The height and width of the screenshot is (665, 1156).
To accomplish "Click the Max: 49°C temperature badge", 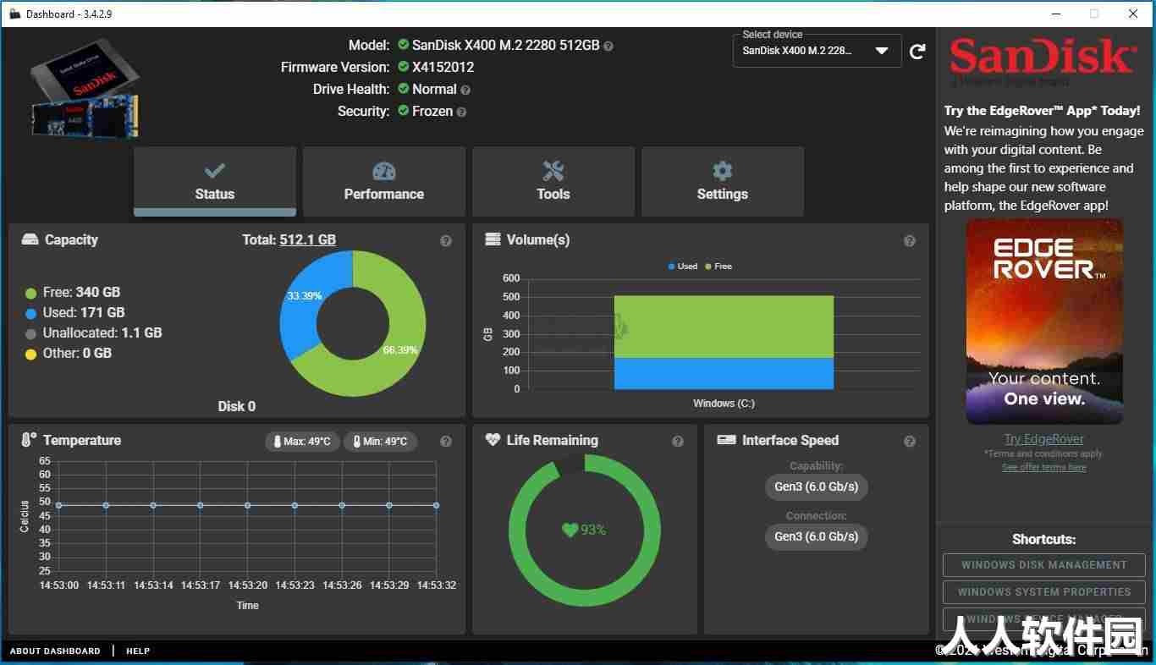I will pyautogui.click(x=303, y=442).
